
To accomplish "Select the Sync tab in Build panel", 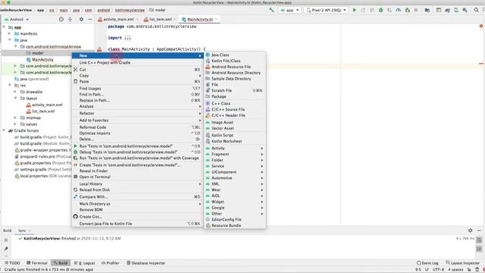I will (x=22, y=231).
